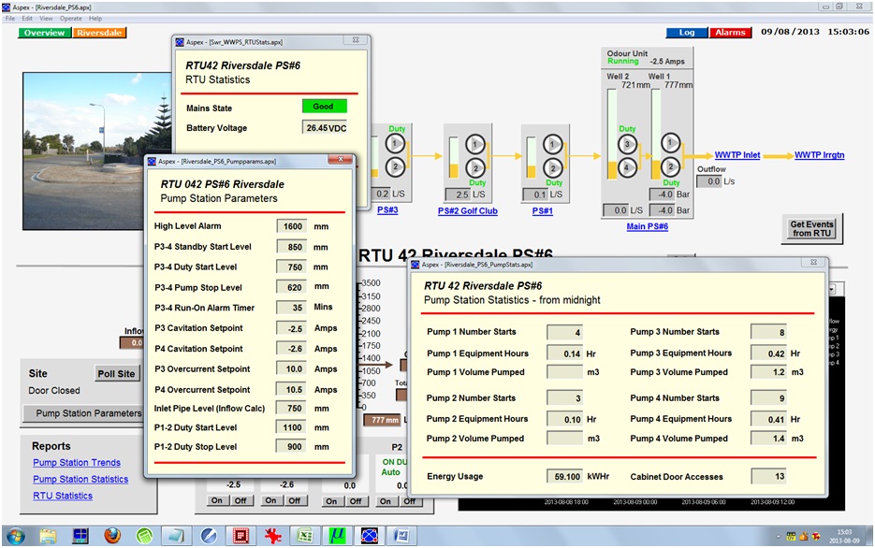This screenshot has height=548, width=875.
Task: Click the Poll Site button
Action: (116, 373)
